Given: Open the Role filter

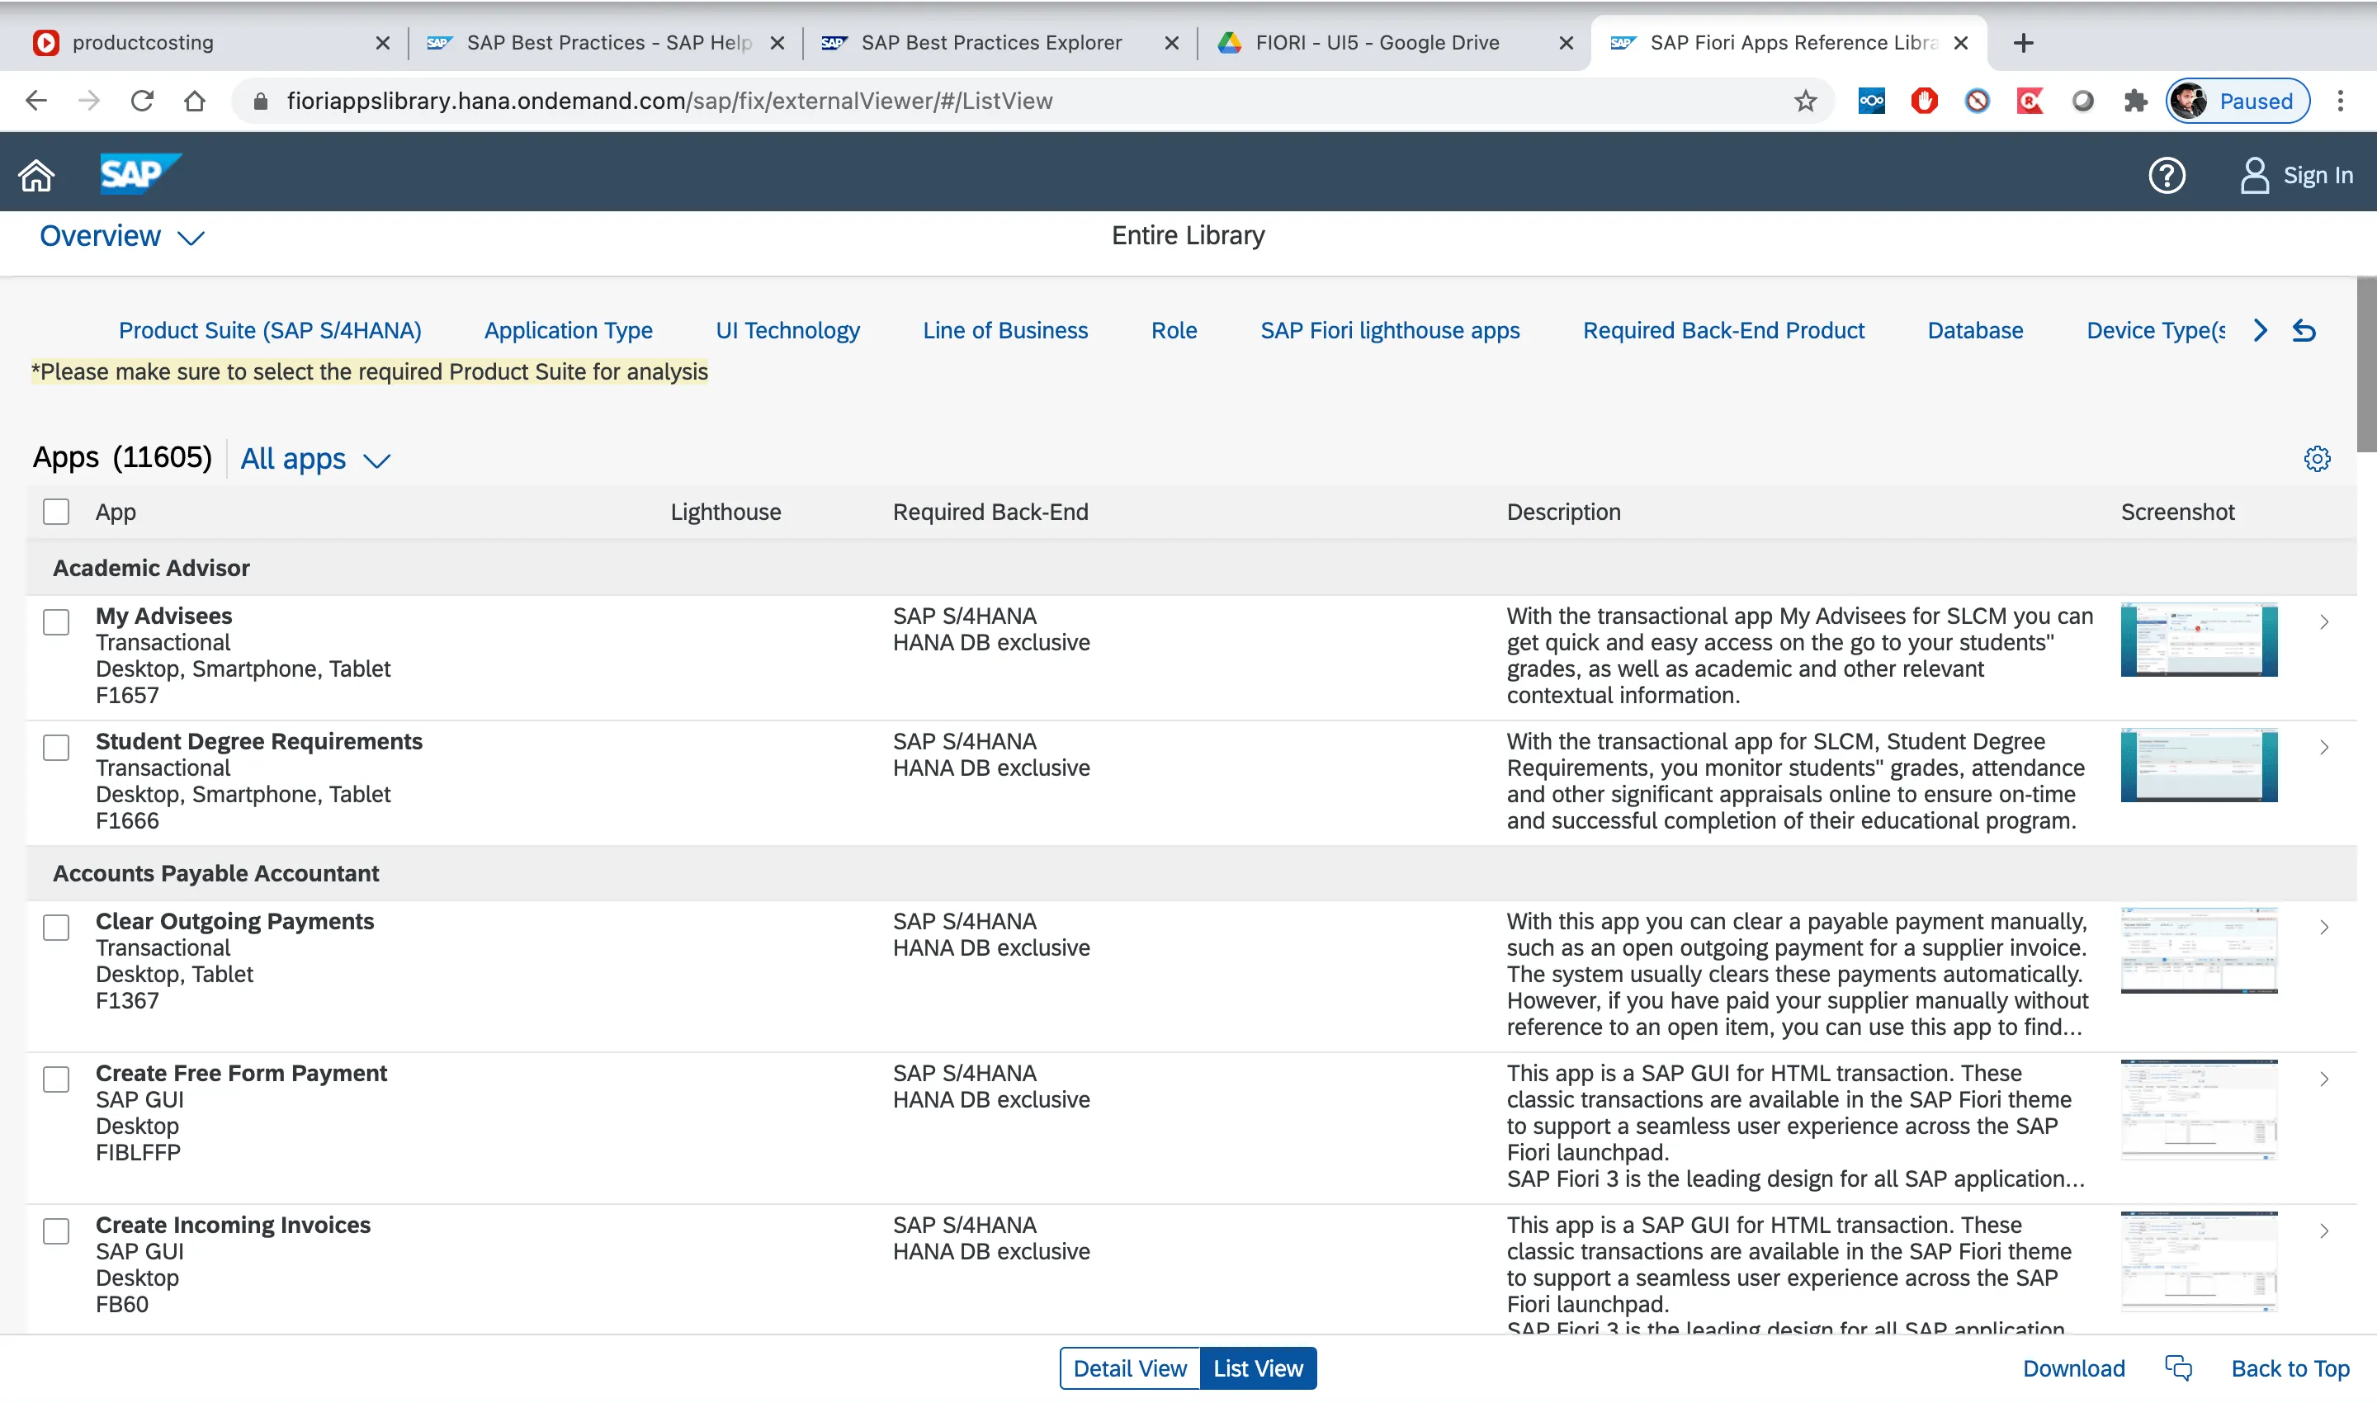Looking at the screenshot, I should (x=1174, y=330).
